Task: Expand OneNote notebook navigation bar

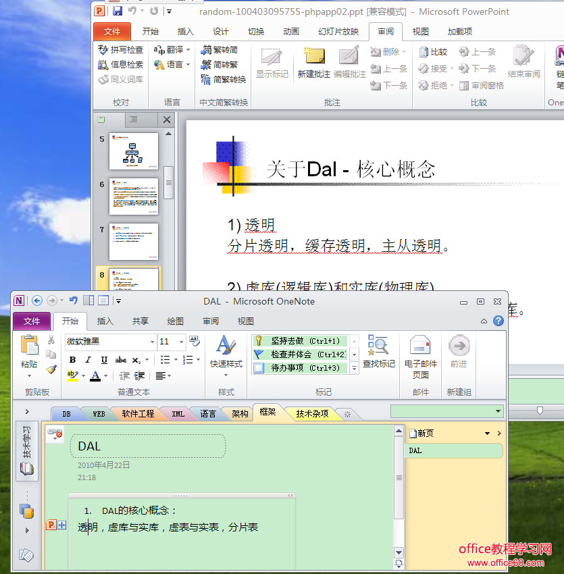Action: point(27,411)
